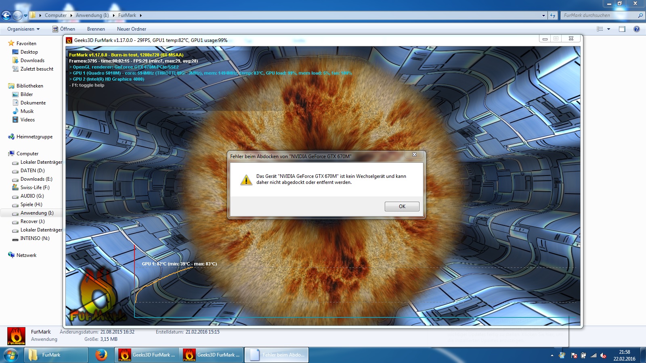Select the Anwendung (I:) drive
646x363 pixels.
click(37, 213)
